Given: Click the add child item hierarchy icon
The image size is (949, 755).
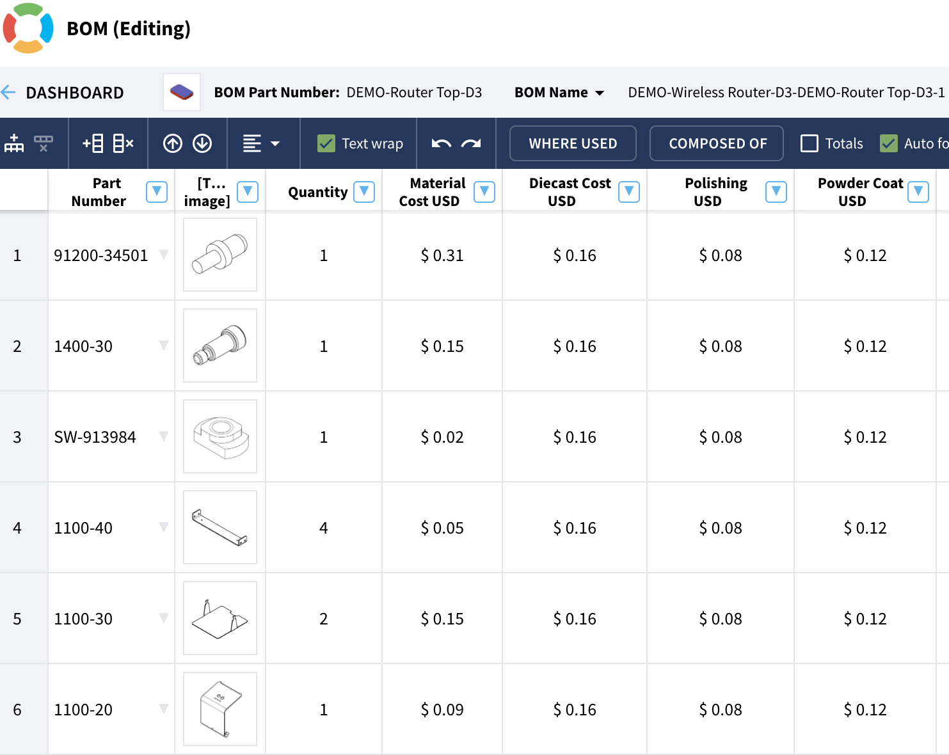Looking at the screenshot, I should tap(14, 143).
